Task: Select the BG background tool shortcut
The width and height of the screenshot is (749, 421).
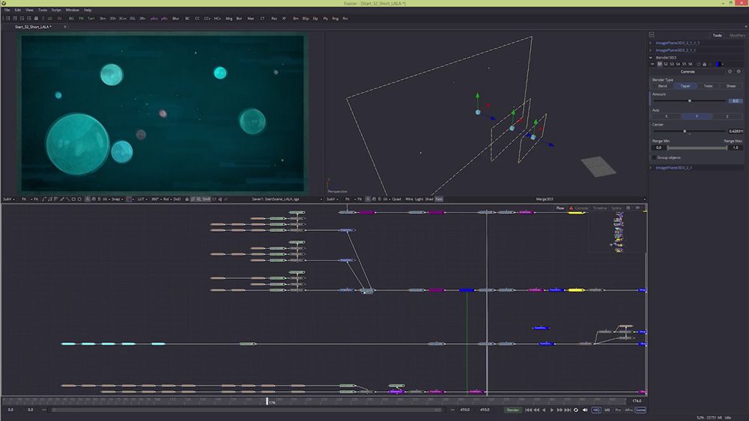Action: coord(70,17)
